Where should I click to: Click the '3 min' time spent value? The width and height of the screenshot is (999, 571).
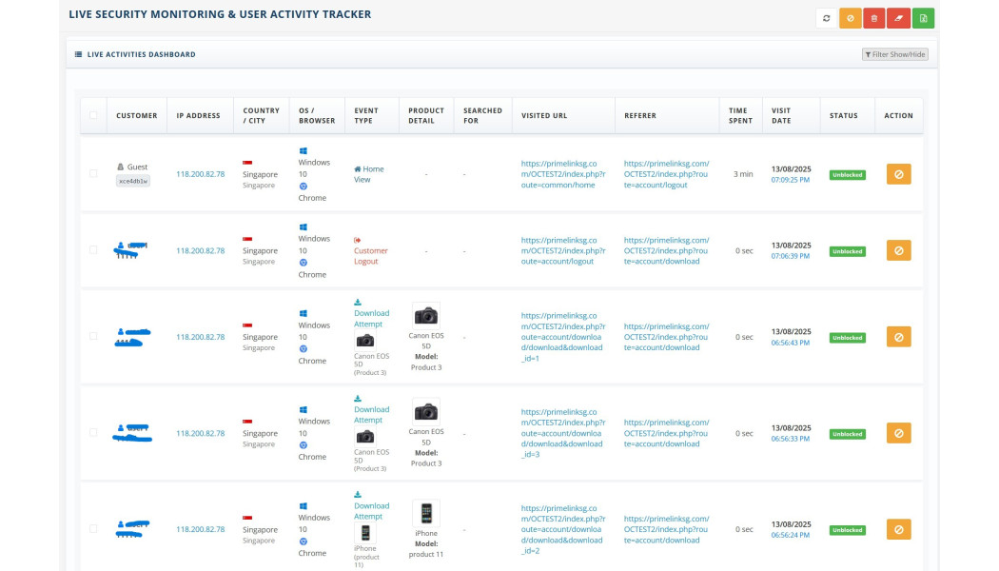click(x=743, y=174)
